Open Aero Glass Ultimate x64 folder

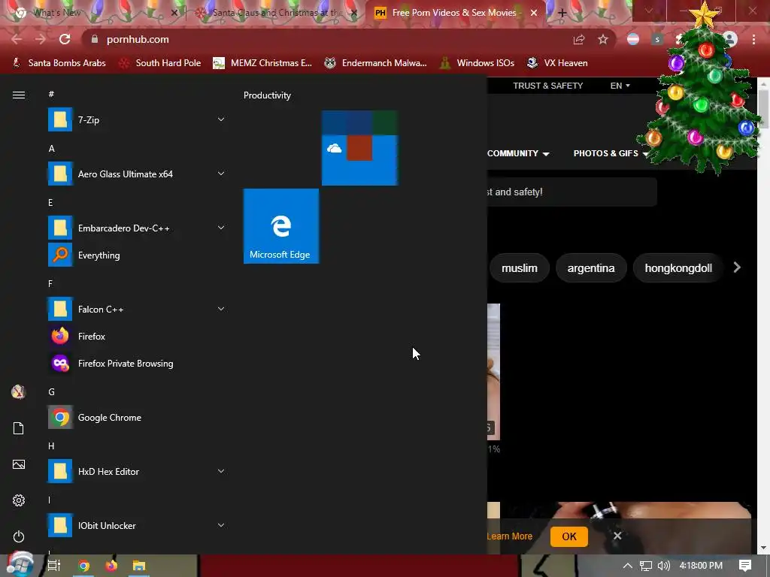[x=137, y=174]
